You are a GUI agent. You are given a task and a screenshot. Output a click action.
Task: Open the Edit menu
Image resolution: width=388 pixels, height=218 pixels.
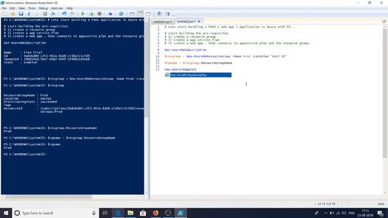click(12, 8)
